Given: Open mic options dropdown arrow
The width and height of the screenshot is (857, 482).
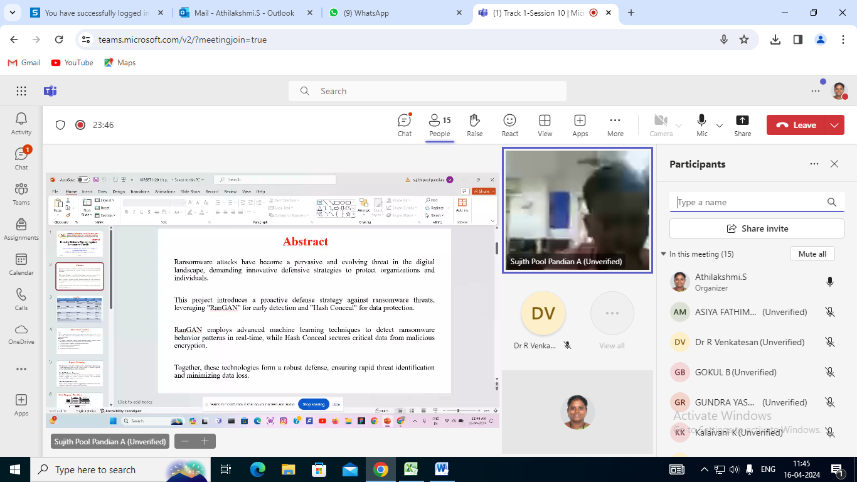Looking at the screenshot, I should tap(720, 125).
